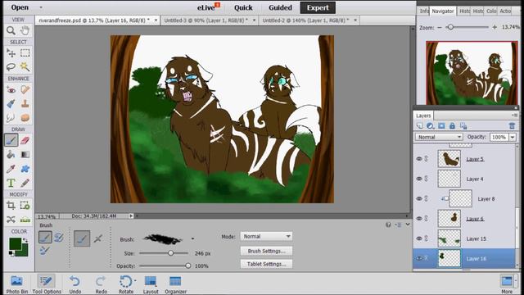This screenshot has height=295, width=524.
Task: Select the Magic Wand tool
Action: [25, 67]
